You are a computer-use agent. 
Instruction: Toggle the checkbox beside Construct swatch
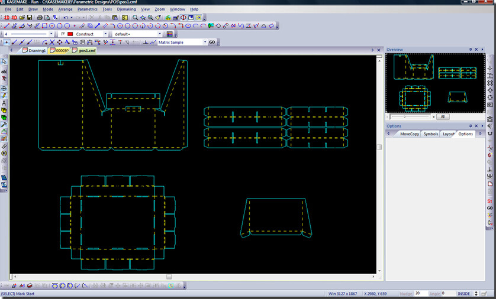tap(63, 34)
